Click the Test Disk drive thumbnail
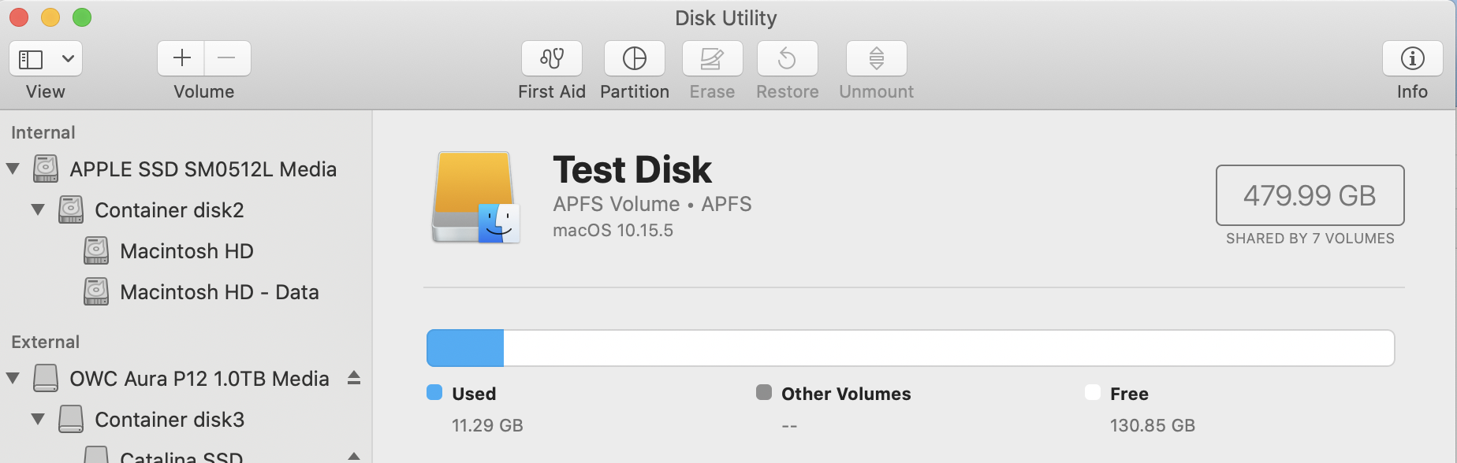The width and height of the screenshot is (1457, 463). pos(475,197)
